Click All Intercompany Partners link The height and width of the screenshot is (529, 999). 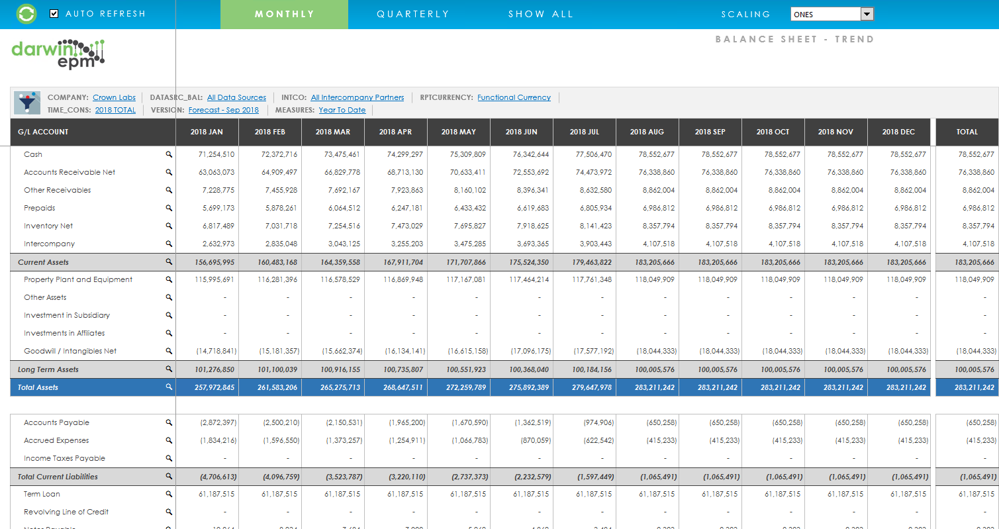point(357,97)
